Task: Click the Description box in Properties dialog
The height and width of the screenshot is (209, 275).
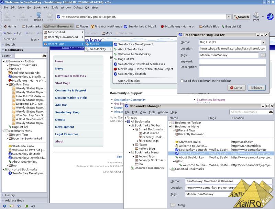Action: tap(232, 71)
